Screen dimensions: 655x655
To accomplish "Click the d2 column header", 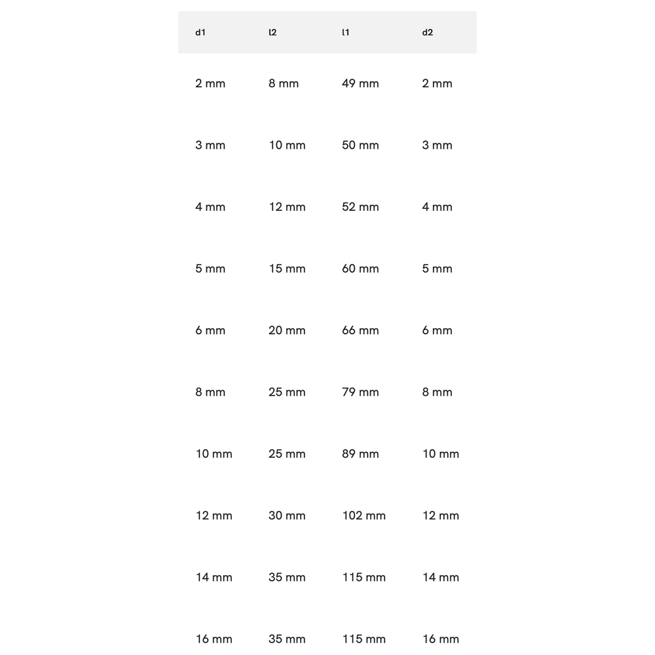I will click(x=428, y=32).
